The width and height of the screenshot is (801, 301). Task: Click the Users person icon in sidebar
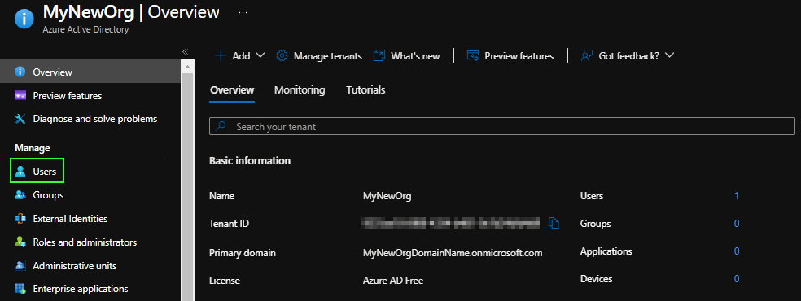[x=20, y=172]
